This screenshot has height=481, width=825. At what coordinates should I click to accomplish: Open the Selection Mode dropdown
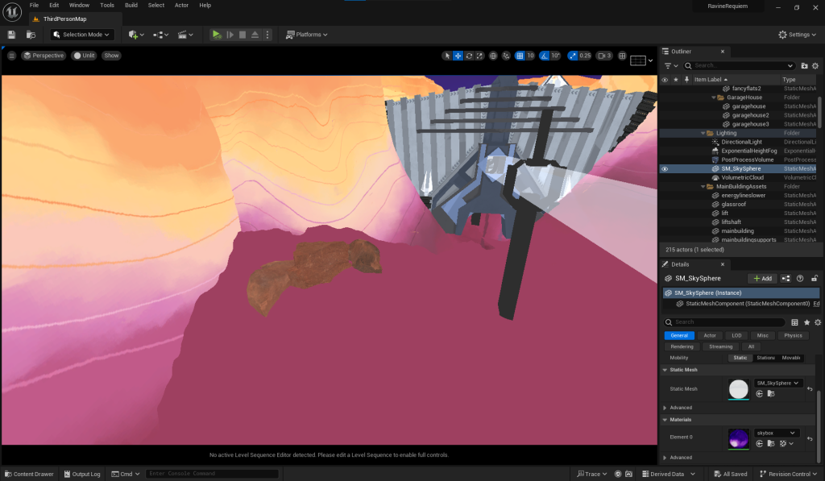(x=81, y=35)
